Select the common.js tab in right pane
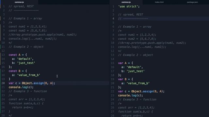Image resolution: width=209 pixels, height=117 pixels. coord(126,2)
